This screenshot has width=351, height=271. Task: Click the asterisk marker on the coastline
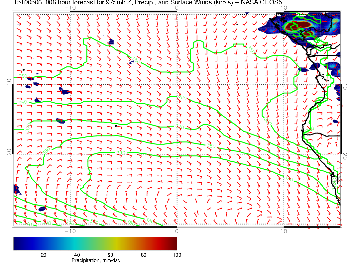pyautogui.click(x=338, y=179)
